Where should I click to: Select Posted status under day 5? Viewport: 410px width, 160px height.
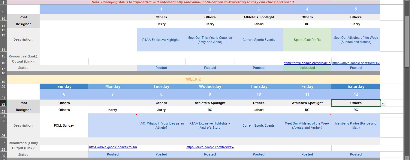click(356, 68)
